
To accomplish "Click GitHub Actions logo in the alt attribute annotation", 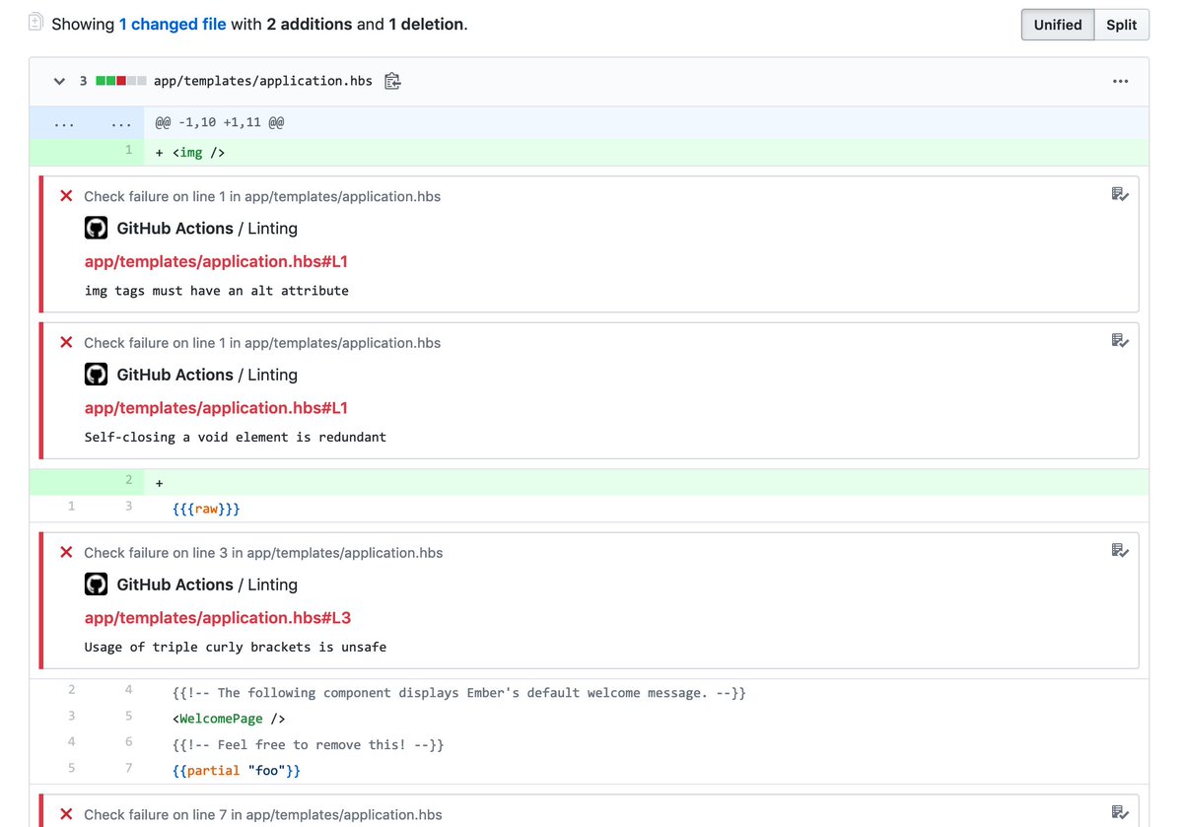I will (x=96, y=228).
